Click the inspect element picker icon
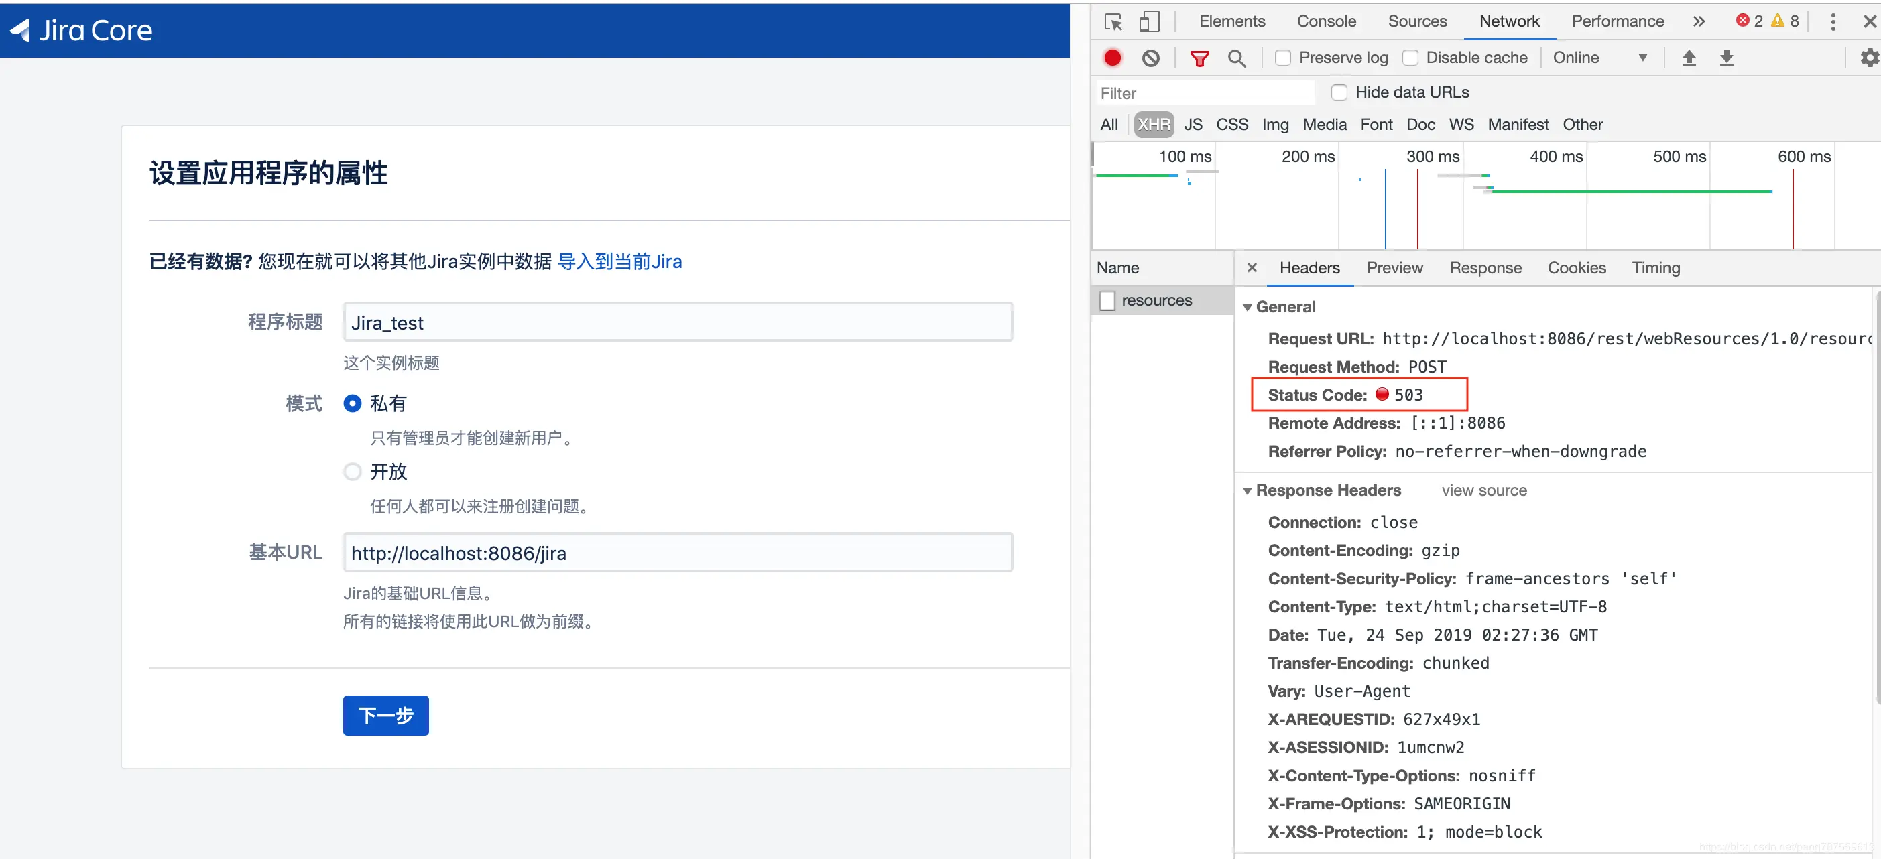Image resolution: width=1881 pixels, height=859 pixels. tap(1113, 22)
